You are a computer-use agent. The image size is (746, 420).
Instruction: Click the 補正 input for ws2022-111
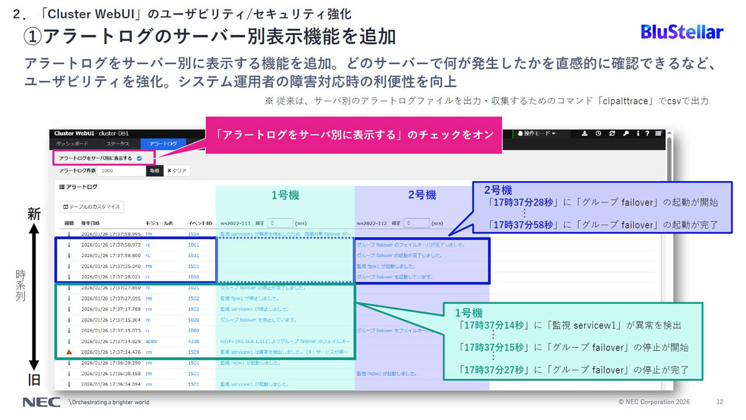click(x=280, y=222)
